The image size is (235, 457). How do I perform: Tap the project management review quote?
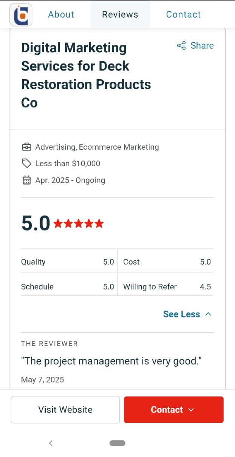[111, 361]
